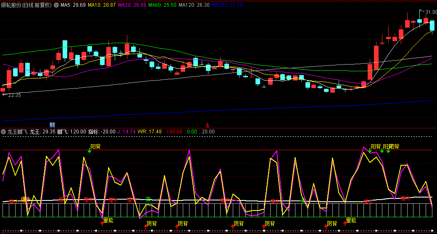This screenshot has width=437, height=234.
Task: Click the low price arrow at 22.35
Action: [4, 95]
